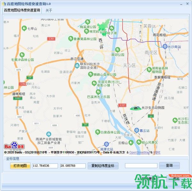Click the 云般山 marker icon
Screen dimensions: 192x191
coord(131,143)
